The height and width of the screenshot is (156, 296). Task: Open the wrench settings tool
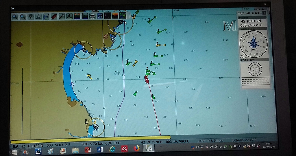point(62,16)
